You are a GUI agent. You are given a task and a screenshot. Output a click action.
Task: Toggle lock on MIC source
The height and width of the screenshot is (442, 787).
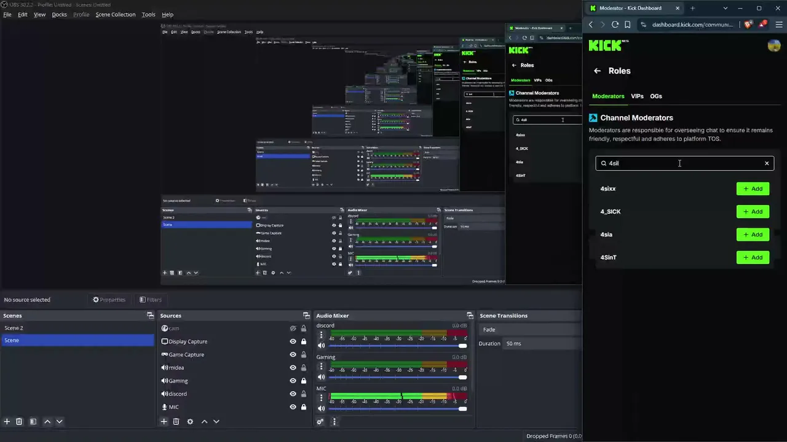tap(303, 407)
